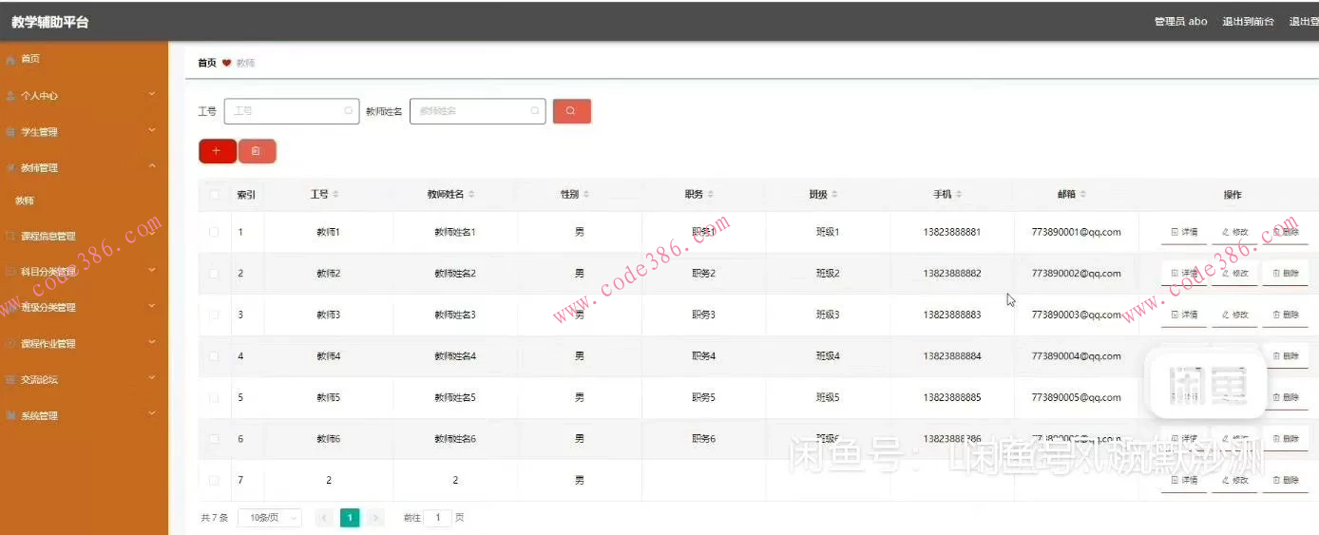Image resolution: width=1319 pixels, height=535 pixels.
Task: Click 退出到前台 in top bar
Action: coord(1248,21)
